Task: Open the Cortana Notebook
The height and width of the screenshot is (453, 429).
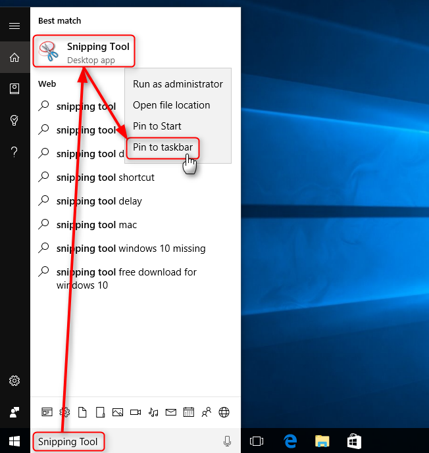Action: coord(14,89)
